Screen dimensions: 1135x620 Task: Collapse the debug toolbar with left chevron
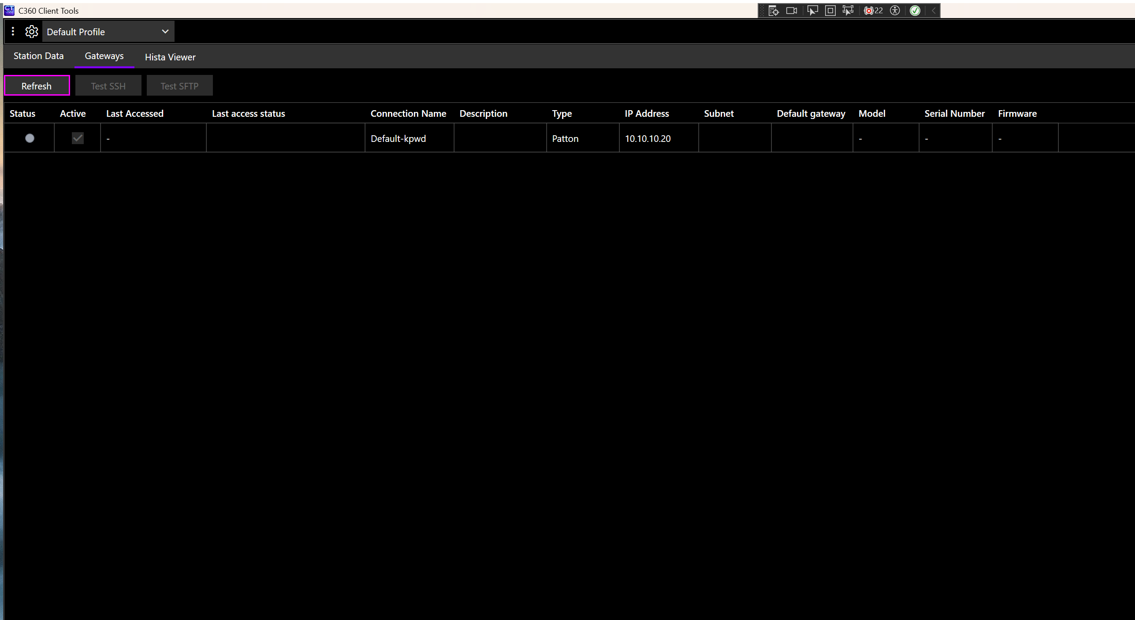pos(934,11)
